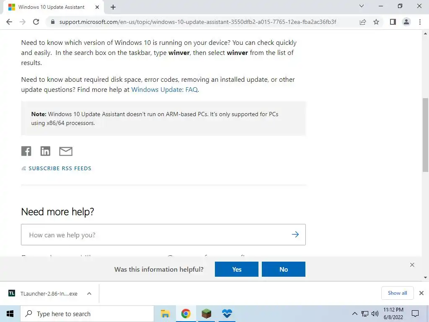This screenshot has height=322, width=429.
Task: Click the page vertical scrollbar thumb
Action: pos(425,135)
